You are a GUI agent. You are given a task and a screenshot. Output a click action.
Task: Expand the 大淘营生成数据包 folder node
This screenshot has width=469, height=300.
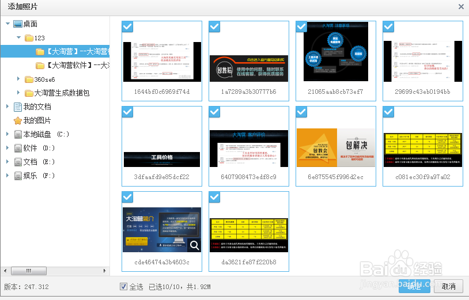(18, 93)
